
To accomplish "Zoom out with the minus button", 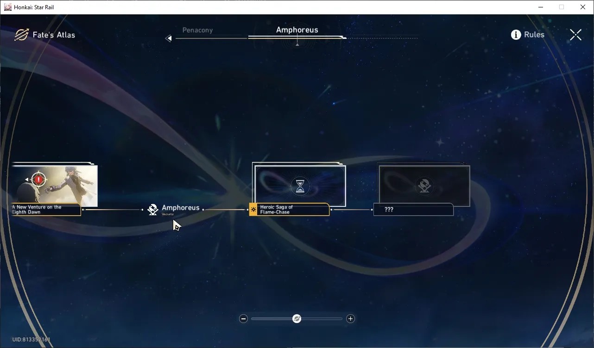I will point(243,319).
